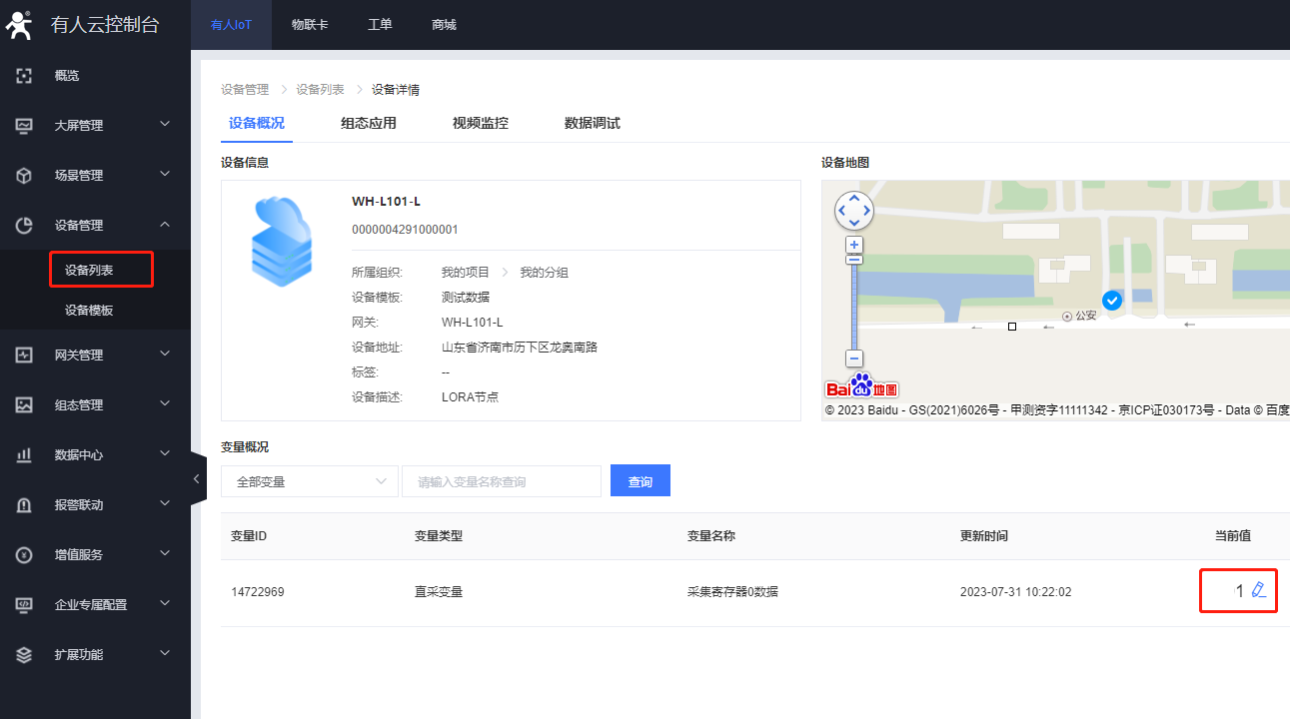
Task: Open 物联卡 top menu
Action: click(310, 25)
